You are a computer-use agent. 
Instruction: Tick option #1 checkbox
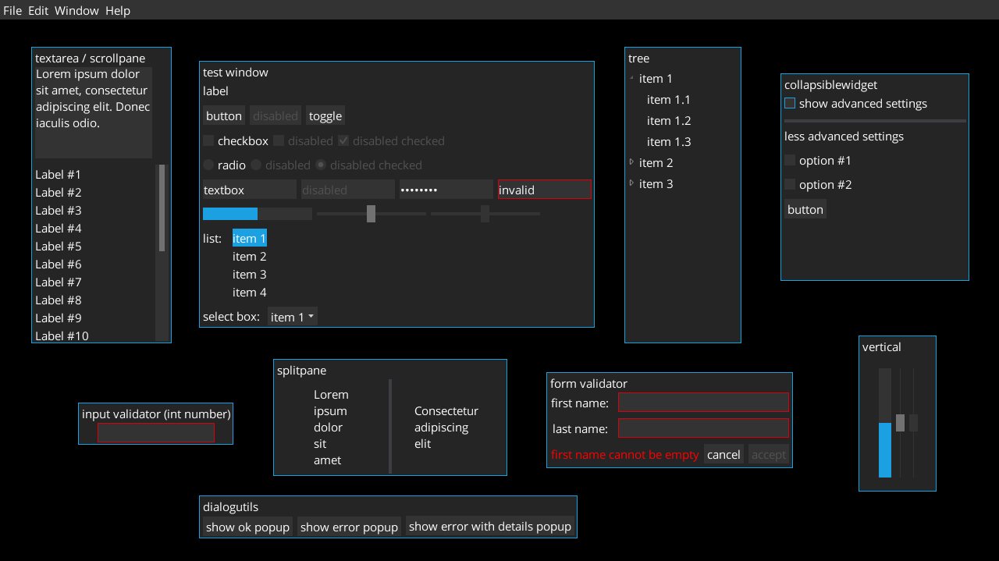790,161
